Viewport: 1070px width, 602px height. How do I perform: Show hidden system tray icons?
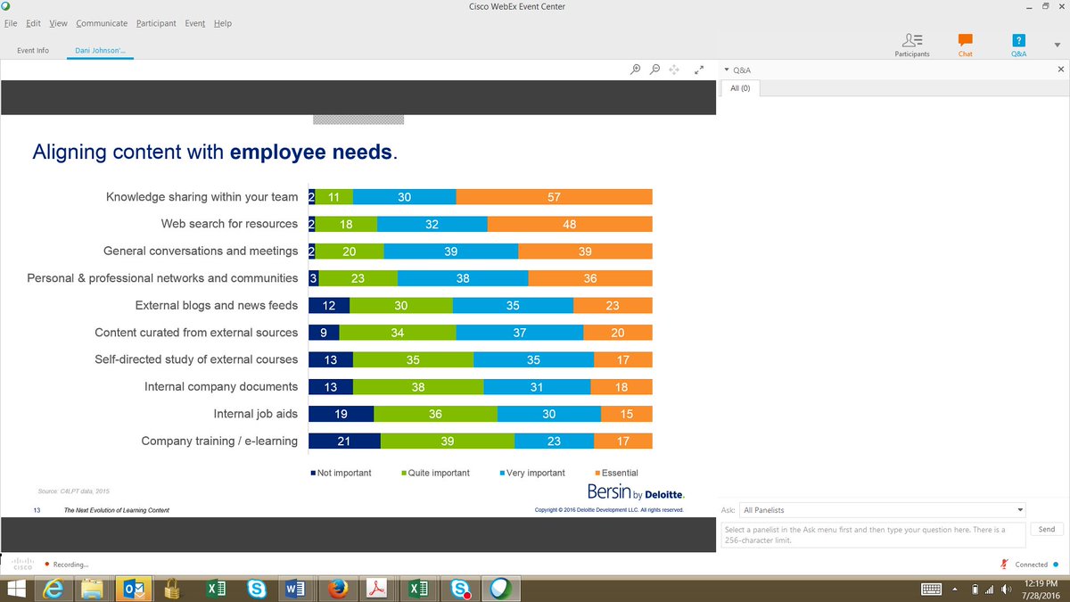click(957, 589)
